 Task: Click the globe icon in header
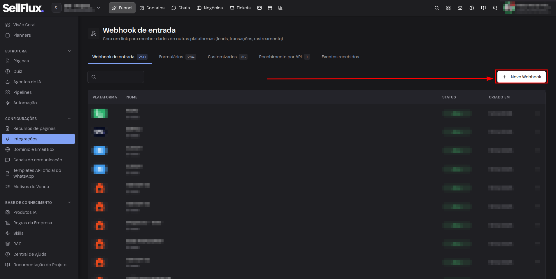click(472, 8)
